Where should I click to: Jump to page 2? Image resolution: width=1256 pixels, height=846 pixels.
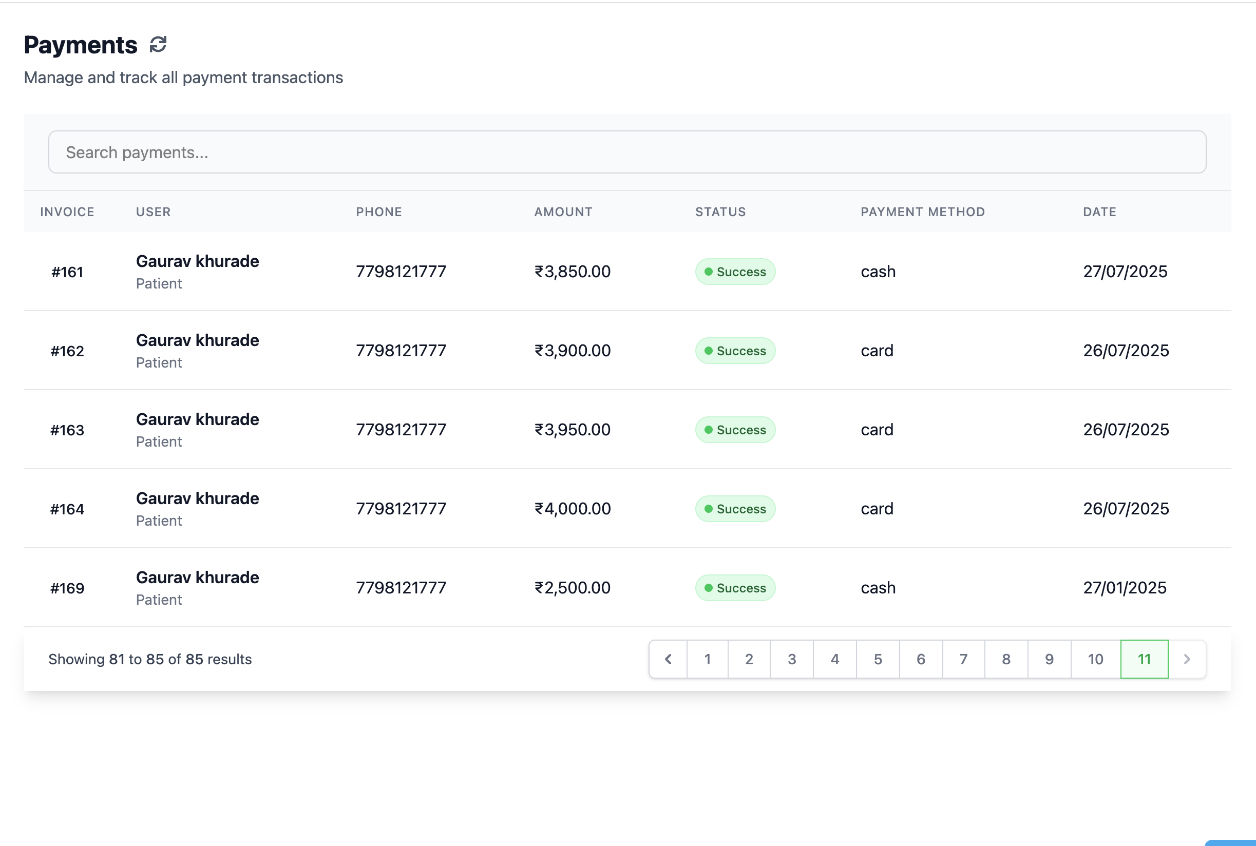click(749, 659)
